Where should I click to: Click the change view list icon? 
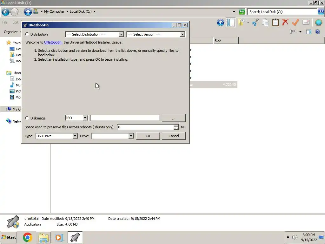tap(292, 32)
